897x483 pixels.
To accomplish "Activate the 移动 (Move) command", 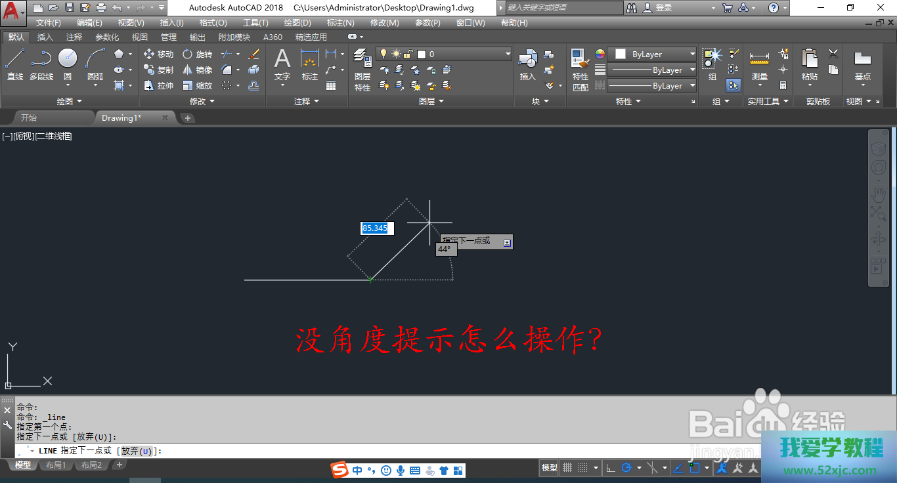I will [x=158, y=54].
